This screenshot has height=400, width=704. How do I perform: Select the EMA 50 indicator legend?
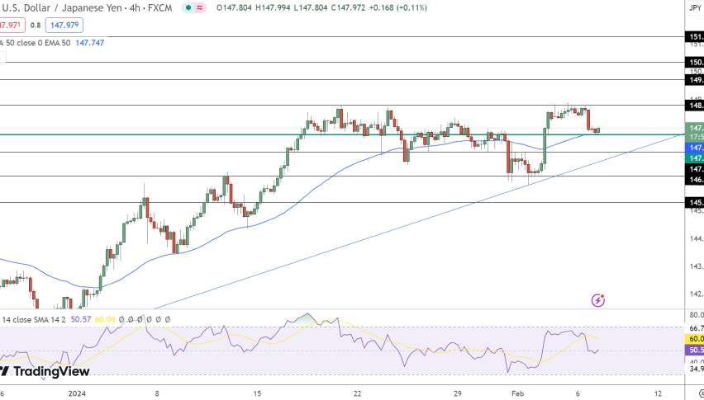[35, 43]
